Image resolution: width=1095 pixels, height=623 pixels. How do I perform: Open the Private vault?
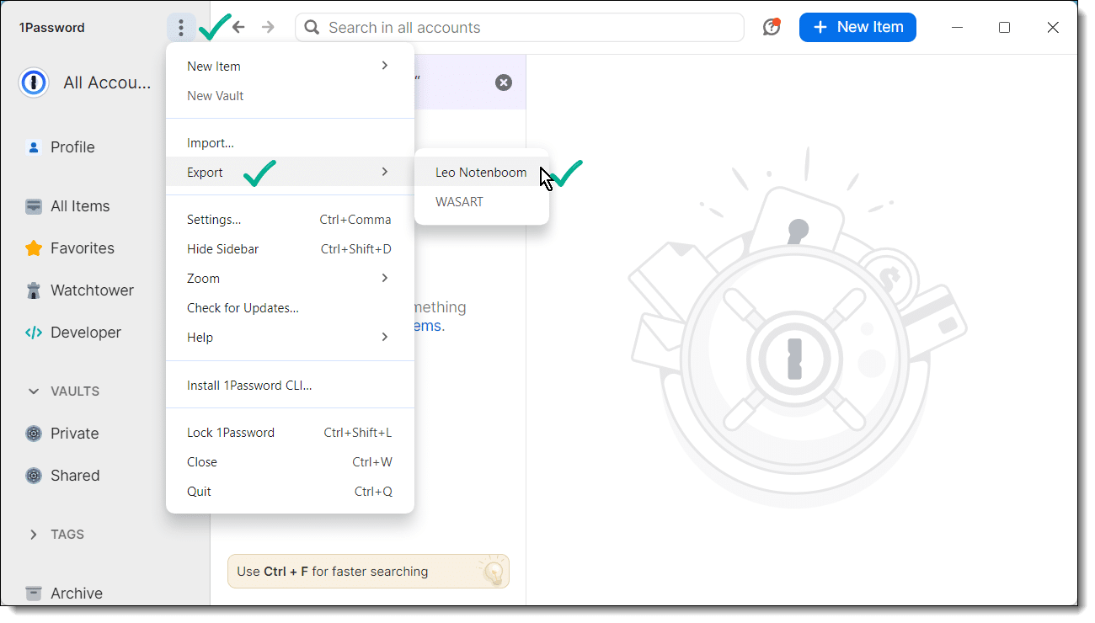click(74, 434)
